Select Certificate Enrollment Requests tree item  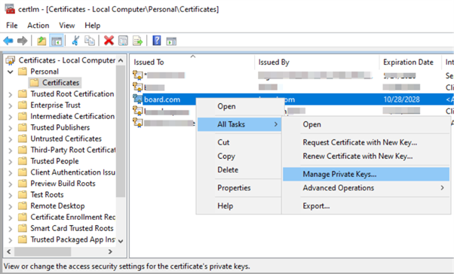pyautogui.click(x=72, y=217)
